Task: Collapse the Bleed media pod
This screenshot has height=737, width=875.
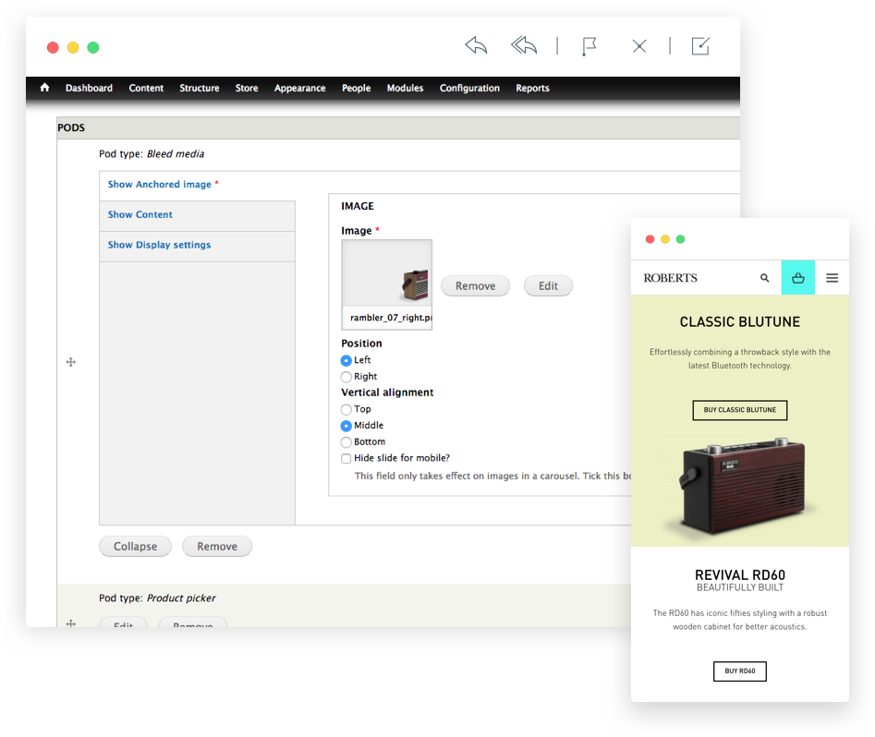Action: click(x=135, y=546)
